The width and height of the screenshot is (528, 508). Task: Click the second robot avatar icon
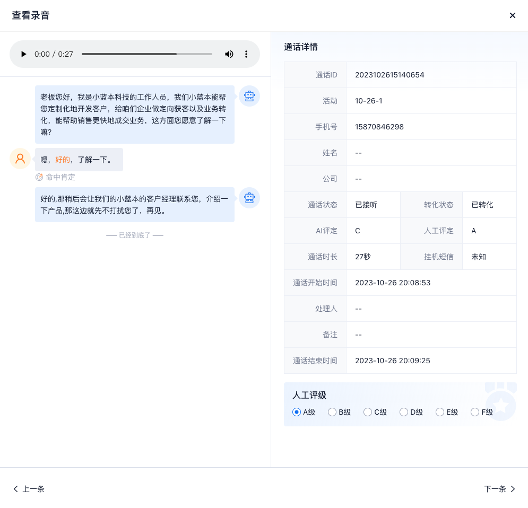(249, 198)
